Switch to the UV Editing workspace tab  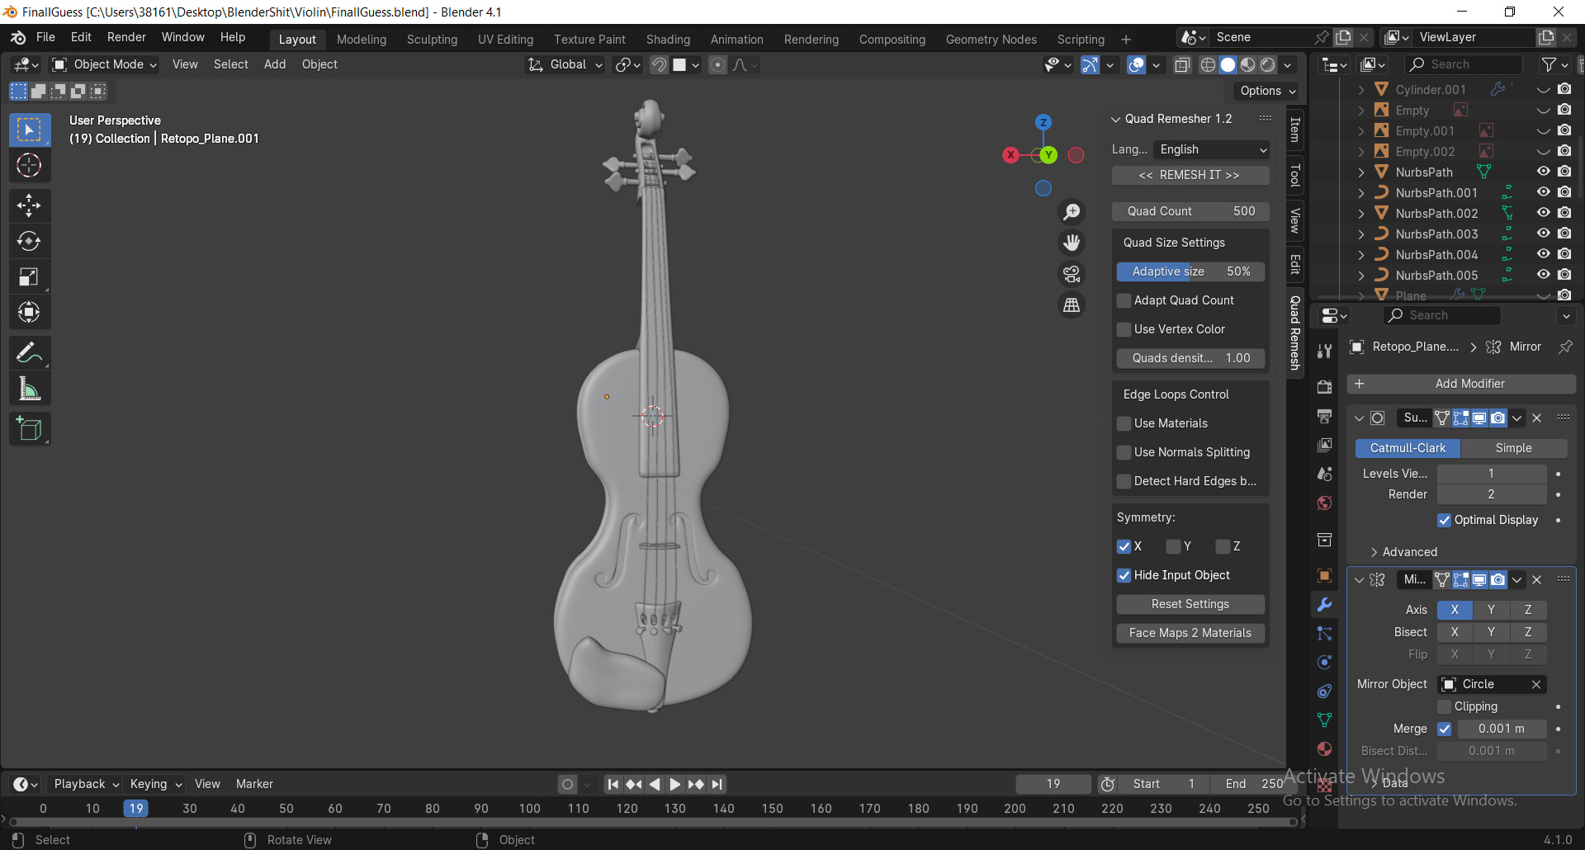pyautogui.click(x=505, y=39)
